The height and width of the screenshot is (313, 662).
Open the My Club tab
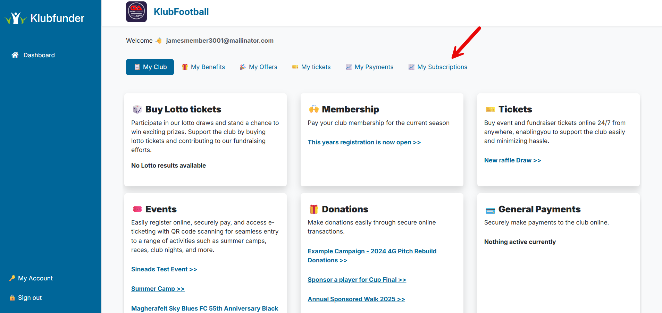[x=150, y=67]
